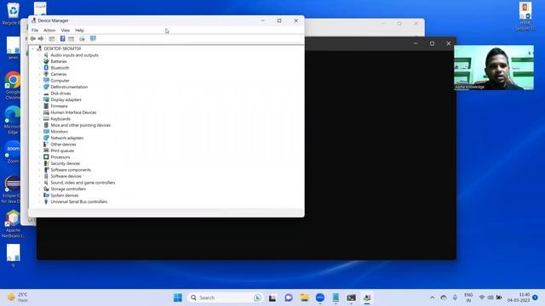
Task: Expand the Batteries category
Action: coord(40,61)
